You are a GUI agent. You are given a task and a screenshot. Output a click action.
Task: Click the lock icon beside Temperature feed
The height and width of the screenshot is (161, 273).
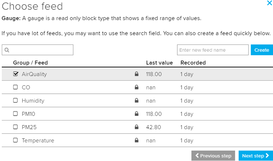tap(136, 141)
